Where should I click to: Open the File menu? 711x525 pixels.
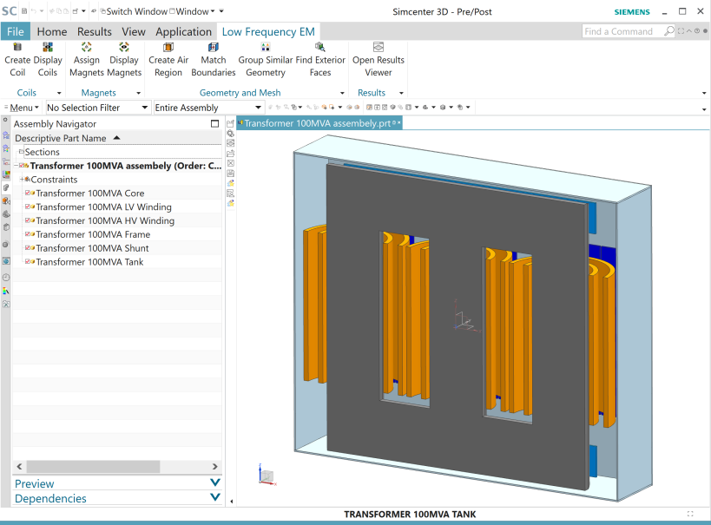click(15, 31)
